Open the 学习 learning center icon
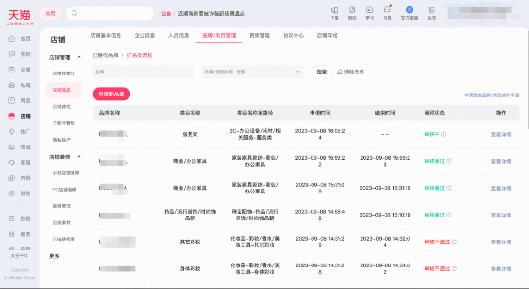The height and width of the screenshot is (289, 529). click(x=369, y=13)
